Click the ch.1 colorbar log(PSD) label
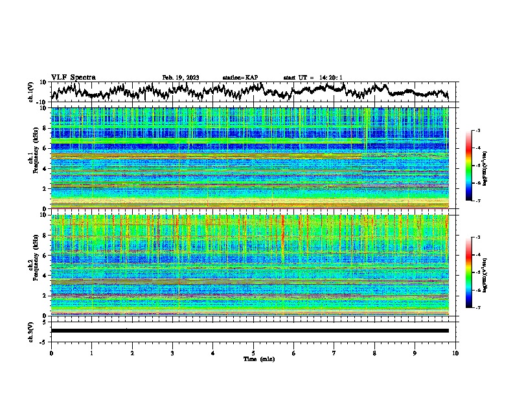 [485, 169]
